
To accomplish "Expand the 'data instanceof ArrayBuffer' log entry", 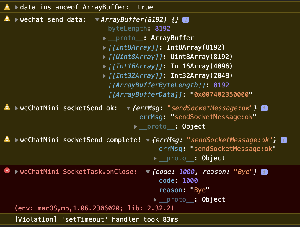I will pyautogui.click(x=17, y=7).
